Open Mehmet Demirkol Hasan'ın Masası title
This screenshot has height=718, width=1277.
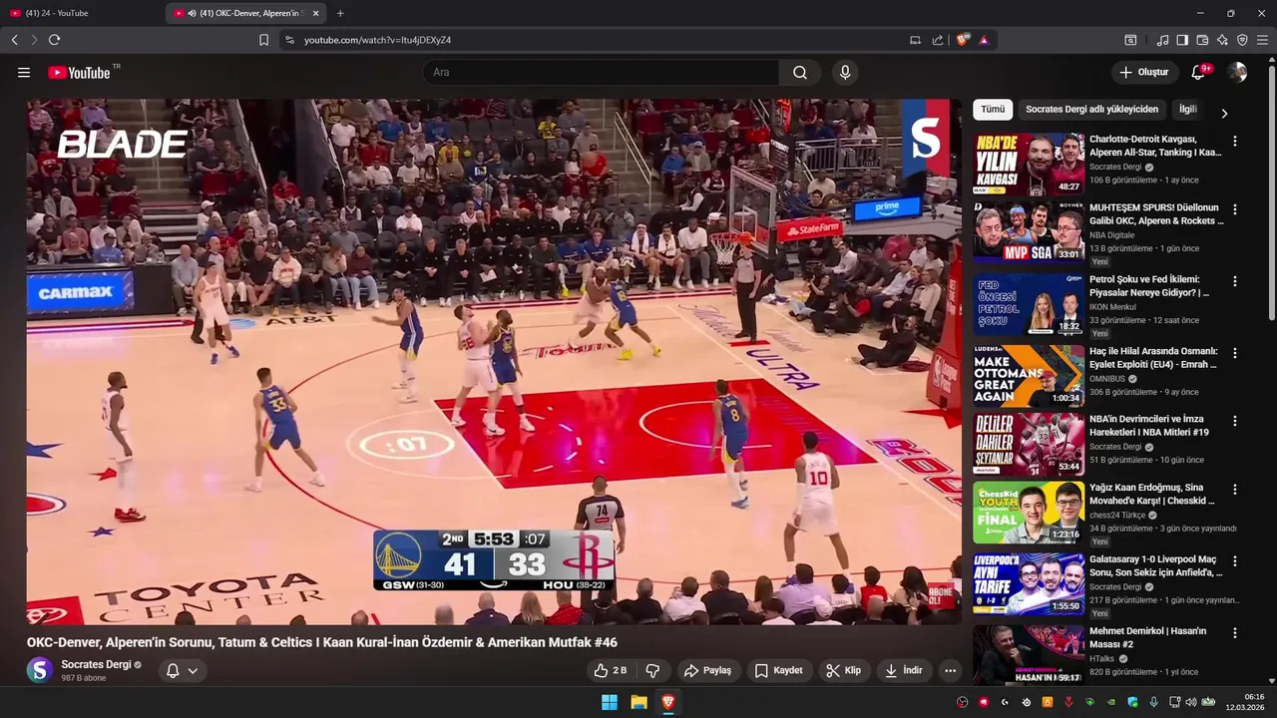[x=1149, y=637]
